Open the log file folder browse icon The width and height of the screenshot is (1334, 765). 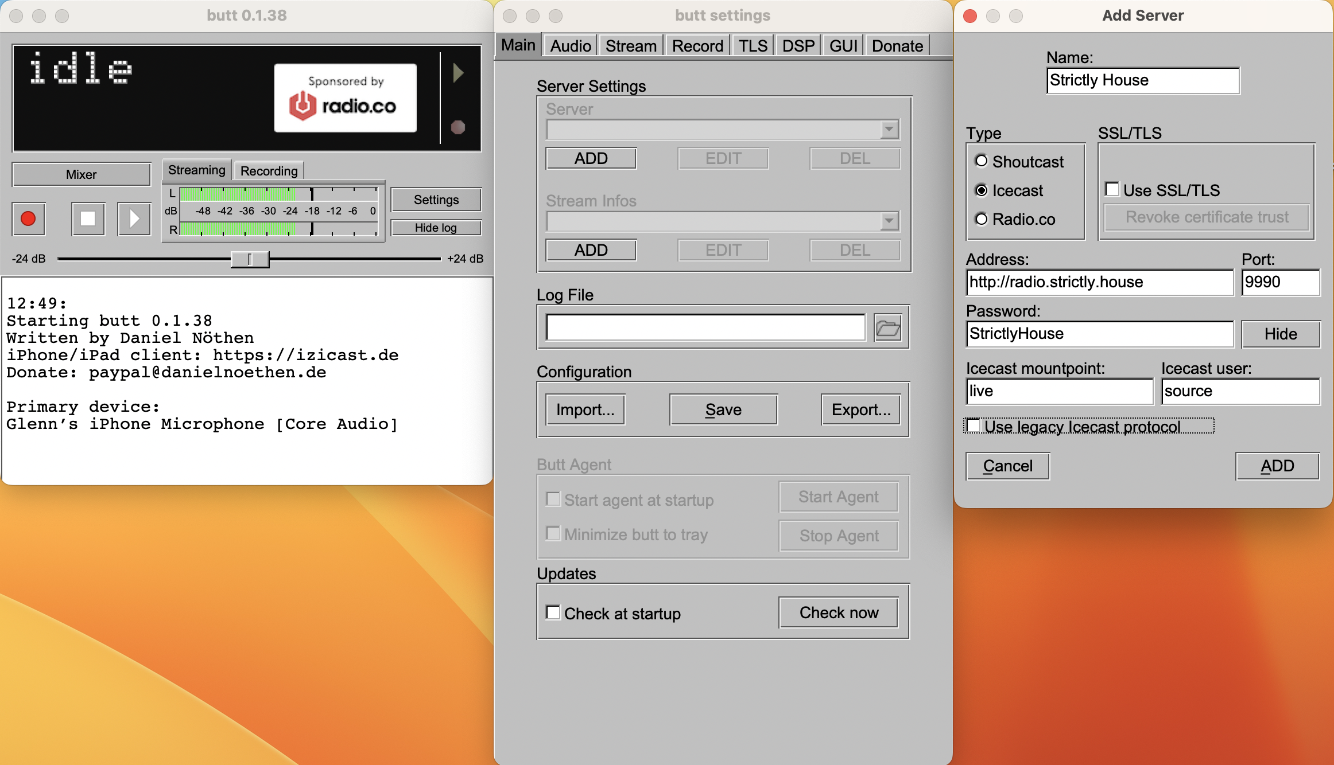[x=887, y=328]
